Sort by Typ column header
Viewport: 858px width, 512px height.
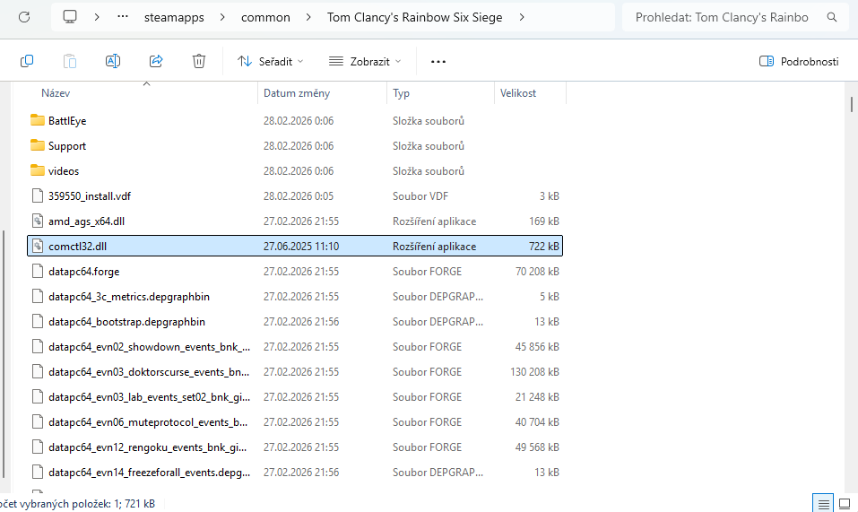tap(401, 93)
